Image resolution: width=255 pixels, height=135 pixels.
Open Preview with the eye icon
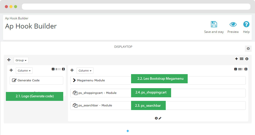coord(233,24)
